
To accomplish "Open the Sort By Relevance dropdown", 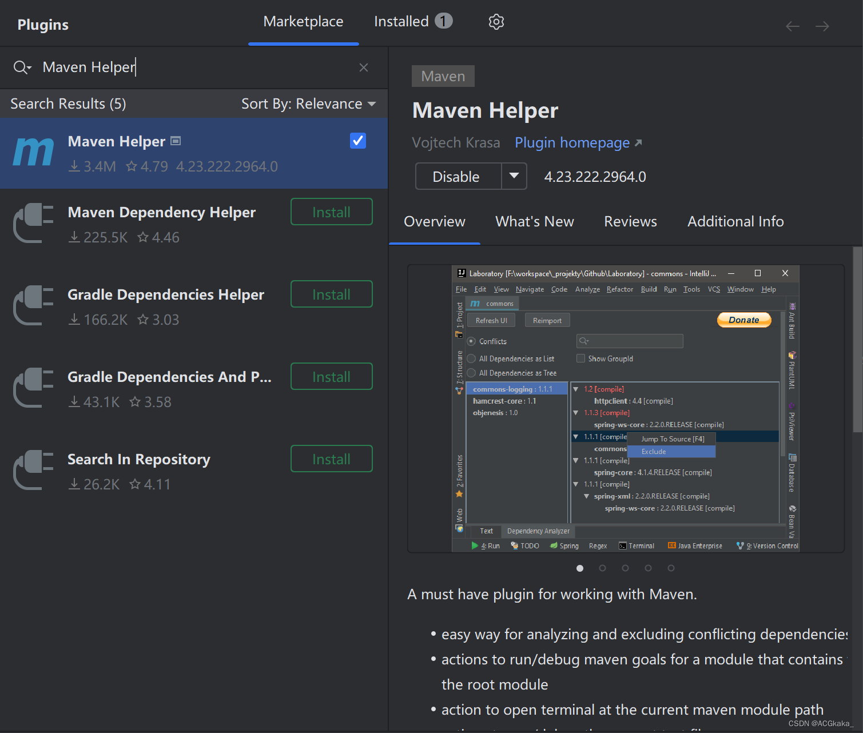I will click(x=309, y=104).
